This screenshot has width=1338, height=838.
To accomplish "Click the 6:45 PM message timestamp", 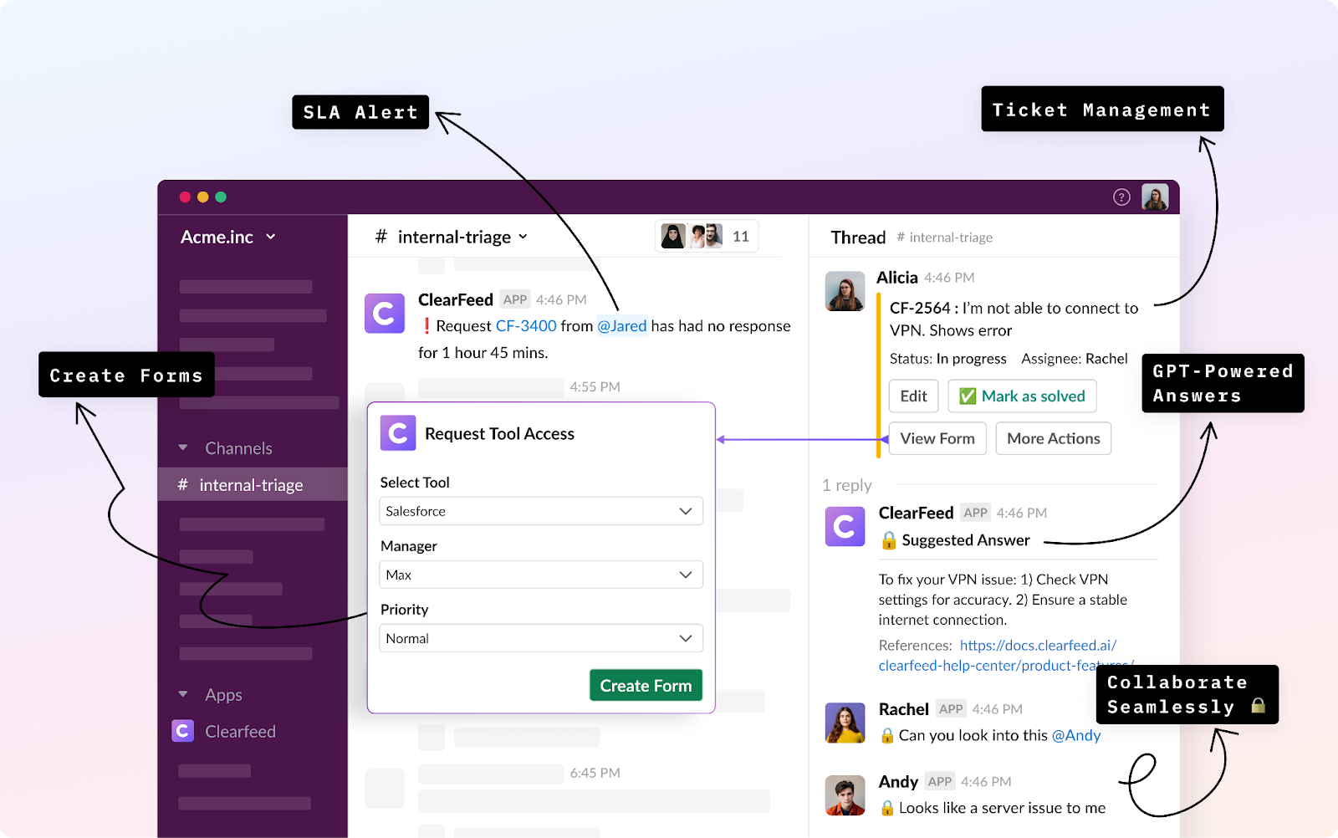I will click(x=595, y=773).
